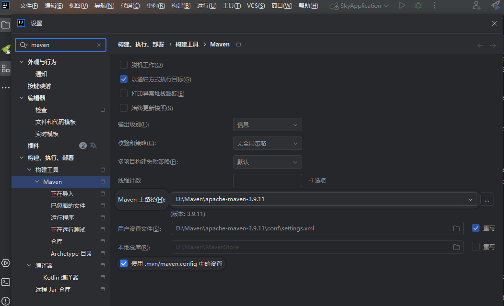
Task: Uncheck the 重写 box for user settings file
Action: click(x=476, y=228)
